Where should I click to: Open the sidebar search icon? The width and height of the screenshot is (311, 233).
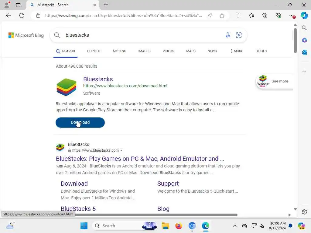[x=304, y=28]
